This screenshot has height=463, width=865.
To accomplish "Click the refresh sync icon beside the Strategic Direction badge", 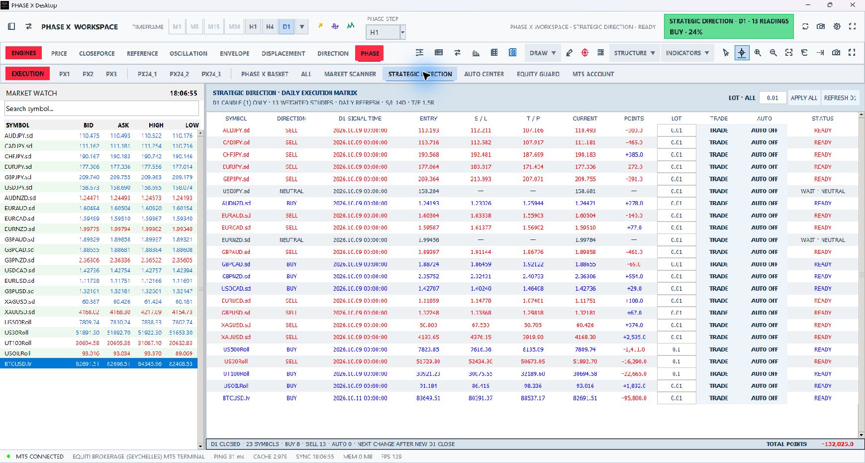I will 805,26.
